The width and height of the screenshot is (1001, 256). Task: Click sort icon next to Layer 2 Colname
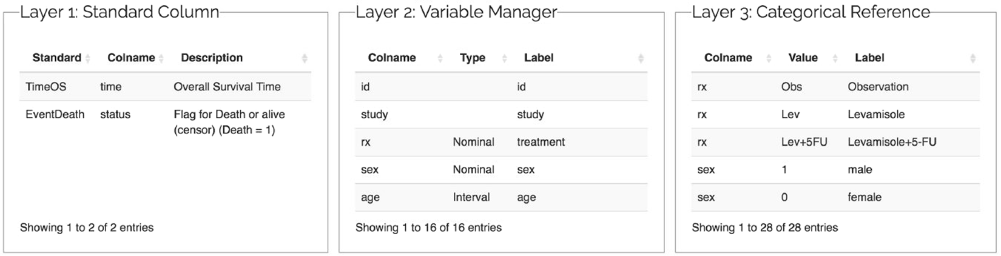click(440, 58)
